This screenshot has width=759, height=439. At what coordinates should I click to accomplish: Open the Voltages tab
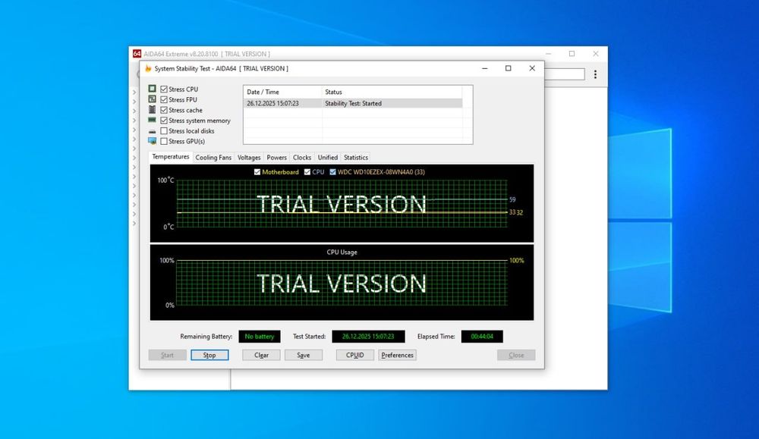(249, 158)
